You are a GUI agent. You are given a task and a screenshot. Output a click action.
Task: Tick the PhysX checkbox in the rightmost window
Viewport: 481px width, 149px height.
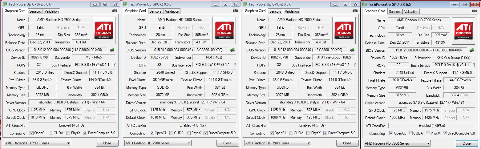coord(428,133)
